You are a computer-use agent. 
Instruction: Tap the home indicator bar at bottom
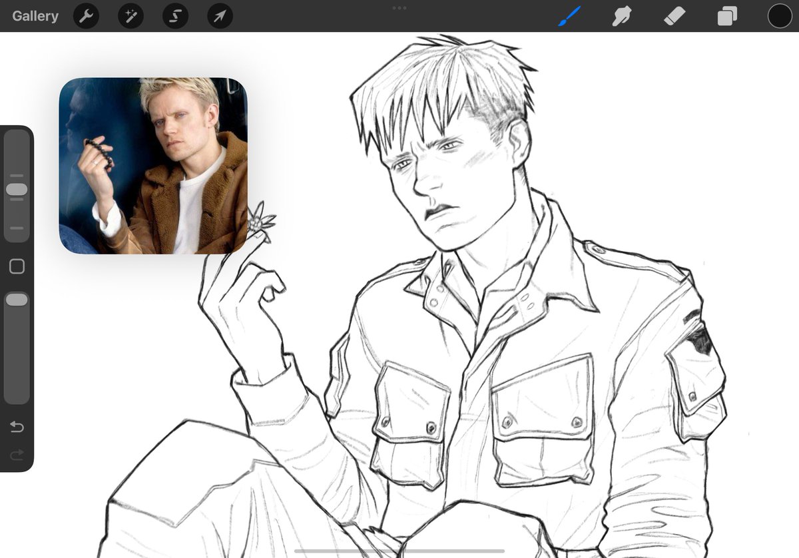400,551
